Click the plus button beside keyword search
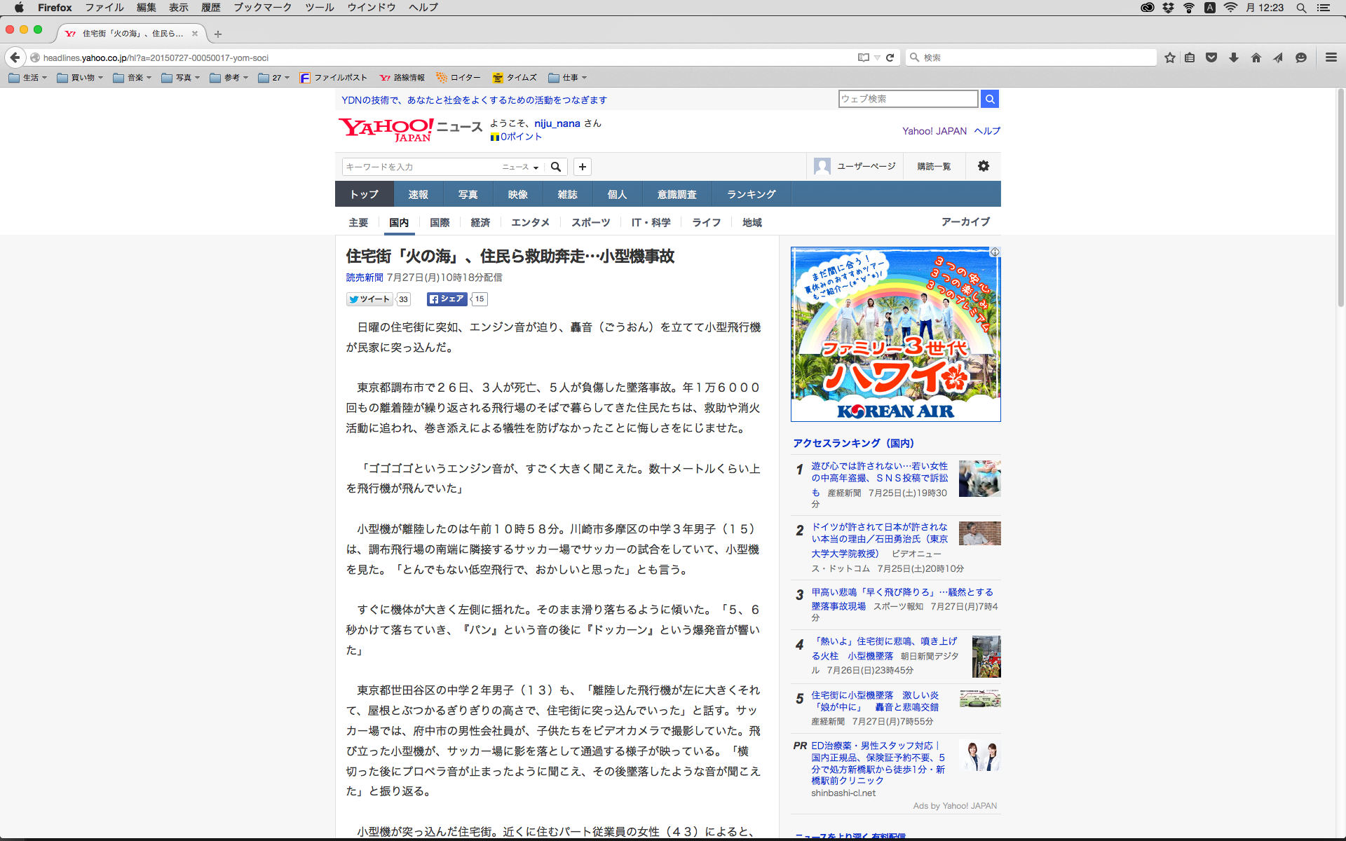This screenshot has height=841, width=1346. click(x=582, y=167)
